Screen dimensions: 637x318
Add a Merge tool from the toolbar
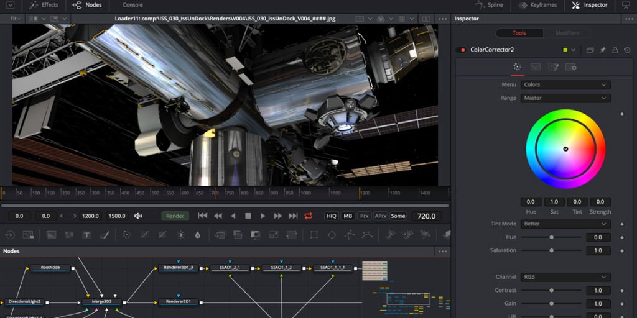point(220,234)
